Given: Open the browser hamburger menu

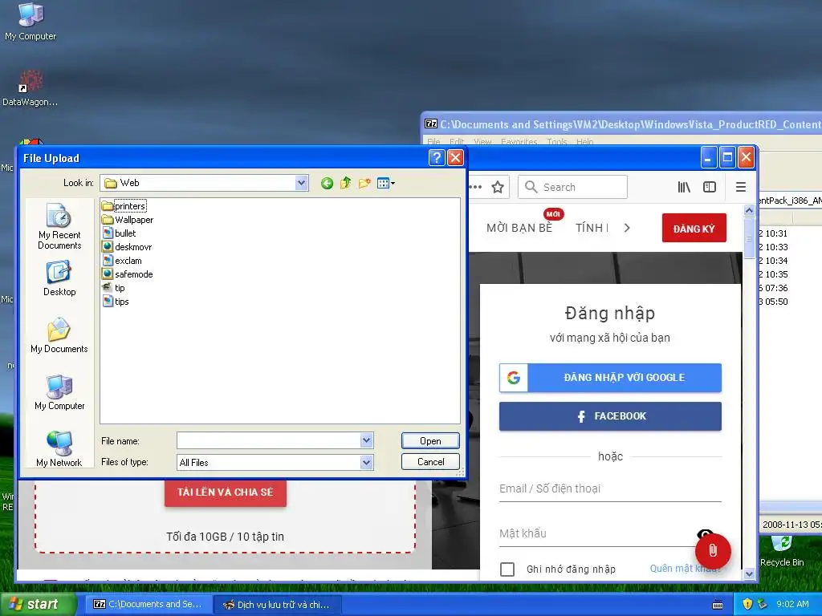Looking at the screenshot, I should [x=740, y=187].
